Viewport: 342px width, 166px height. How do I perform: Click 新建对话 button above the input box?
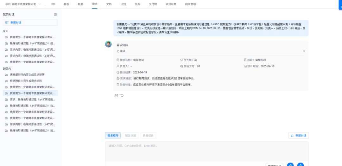click(298, 136)
